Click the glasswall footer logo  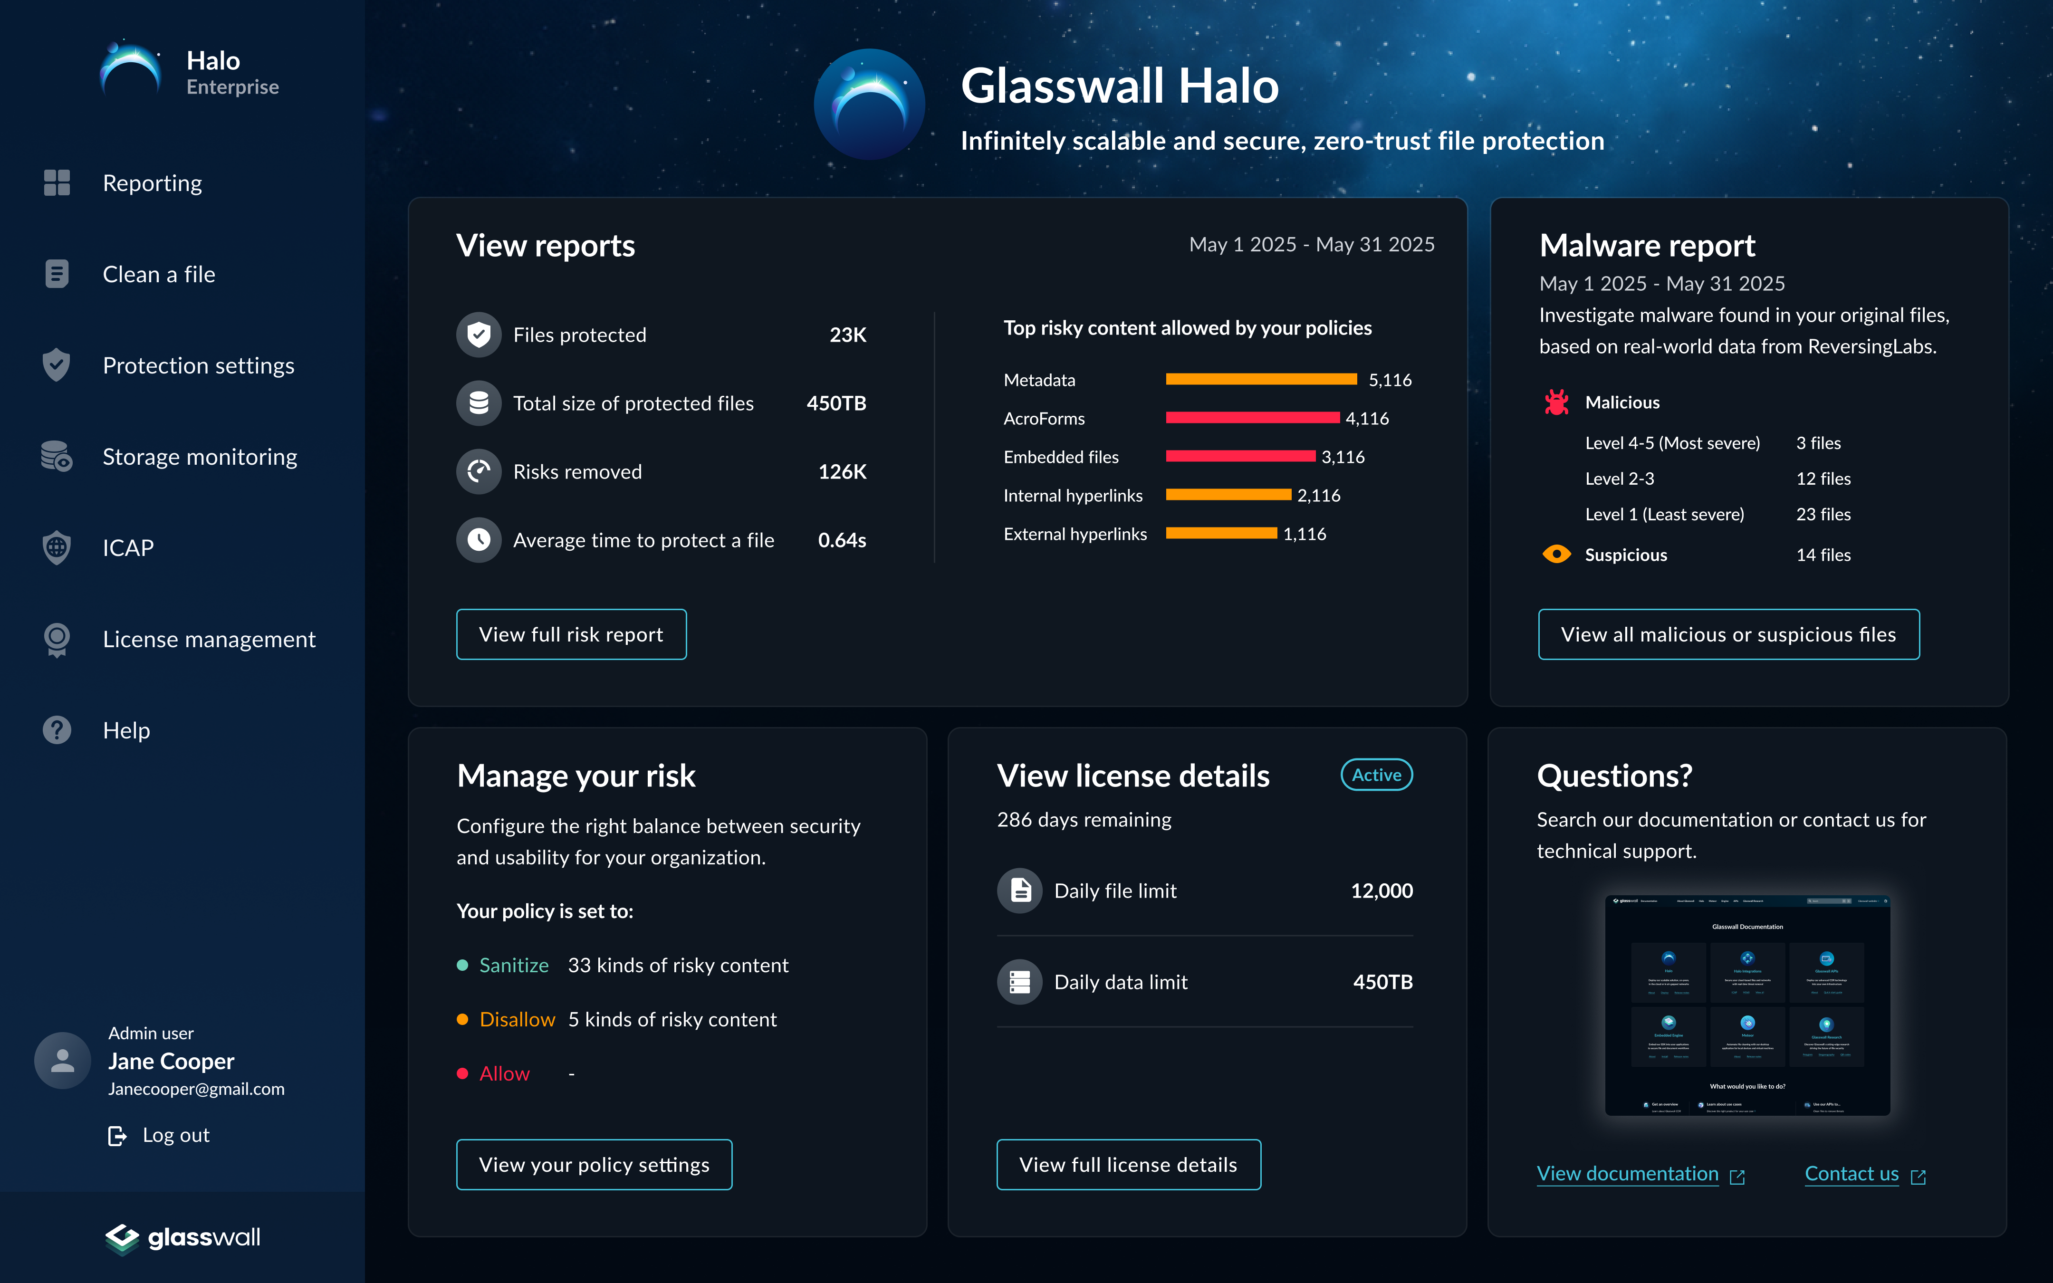[x=182, y=1238]
